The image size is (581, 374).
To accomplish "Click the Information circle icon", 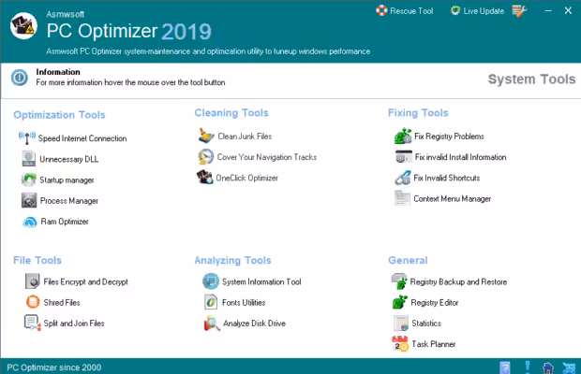I will 18,78.
